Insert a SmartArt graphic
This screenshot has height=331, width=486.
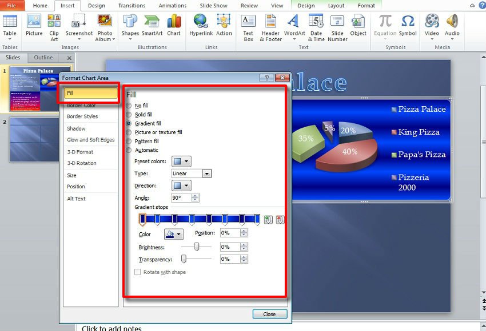pos(152,25)
